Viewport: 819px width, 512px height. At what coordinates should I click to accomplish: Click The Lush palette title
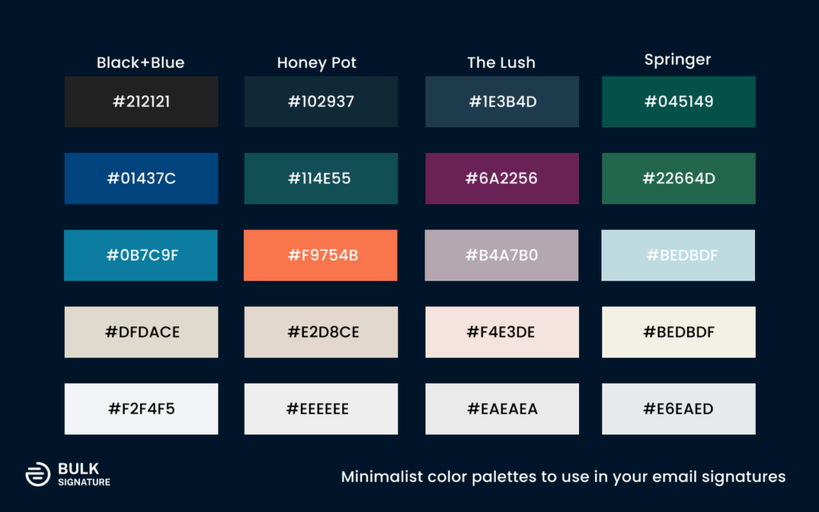[501, 62]
